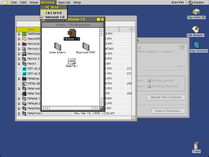Click the help question mark icon
The height and width of the screenshot is (157, 209).
pos(182,48)
